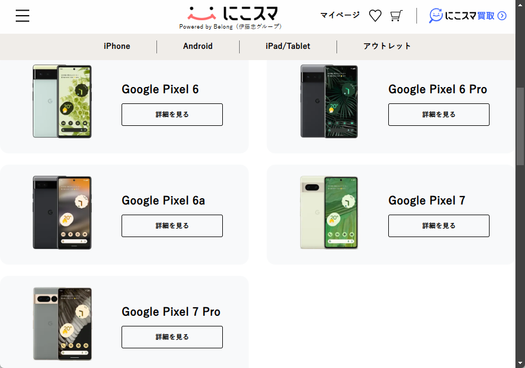This screenshot has height=368, width=525.
Task: Click the Google Pixel 6a product photo
Action: pos(62,212)
